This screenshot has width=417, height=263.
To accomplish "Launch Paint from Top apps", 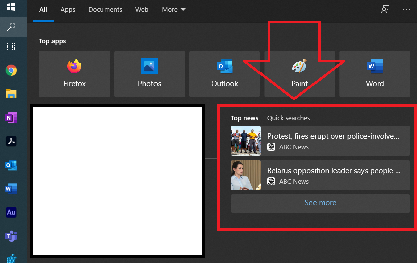I will [299, 74].
